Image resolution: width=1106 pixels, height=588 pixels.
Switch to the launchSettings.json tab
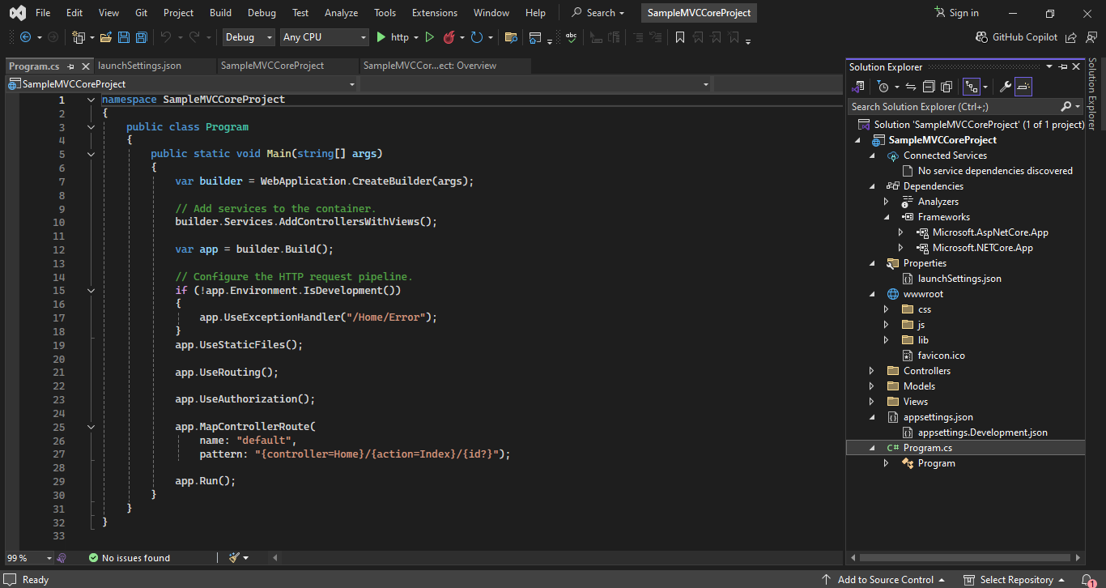point(139,66)
